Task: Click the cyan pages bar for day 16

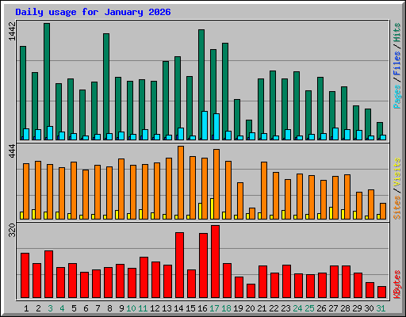Action: coord(205,125)
